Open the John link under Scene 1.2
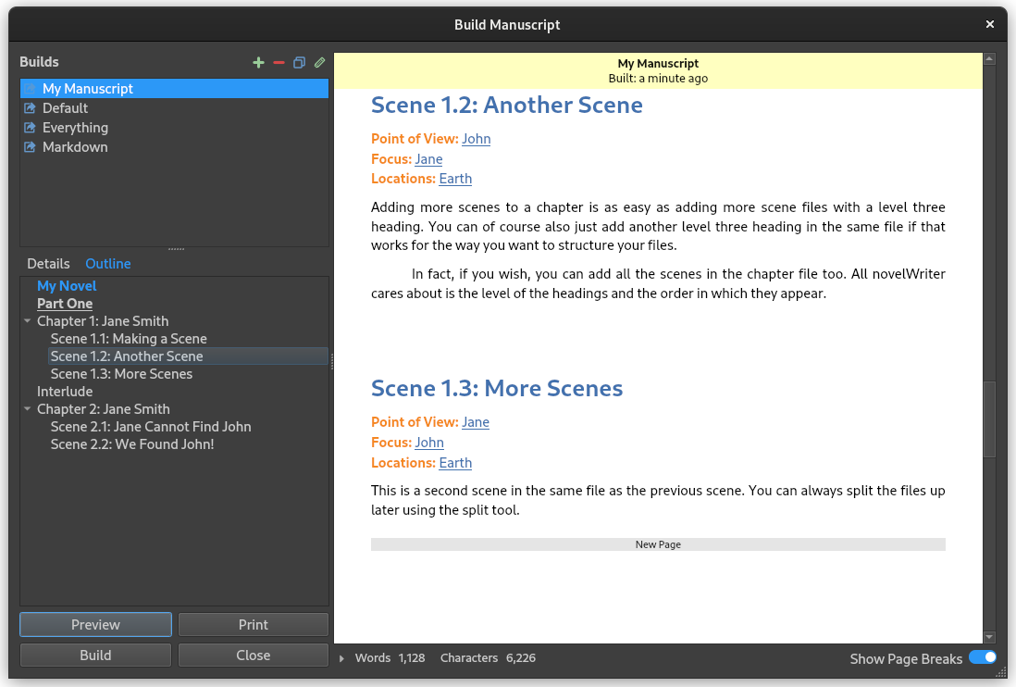This screenshot has width=1016, height=687. [x=477, y=139]
